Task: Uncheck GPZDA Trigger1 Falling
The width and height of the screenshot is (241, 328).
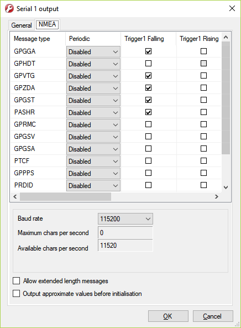Action: click(x=148, y=87)
